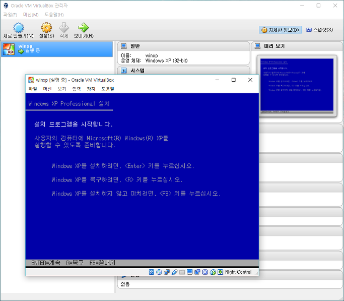This screenshot has height=301, width=344.
Task: Click the '없음' description text
Action: 125,284
